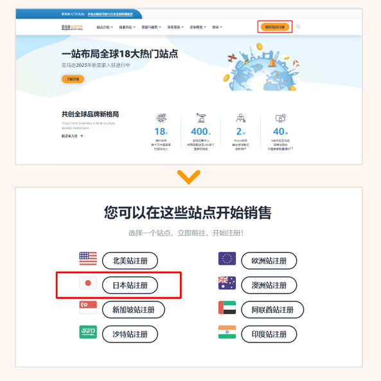Choose the 欧洲站注册 button
The width and height of the screenshot is (381, 381).
269,261
